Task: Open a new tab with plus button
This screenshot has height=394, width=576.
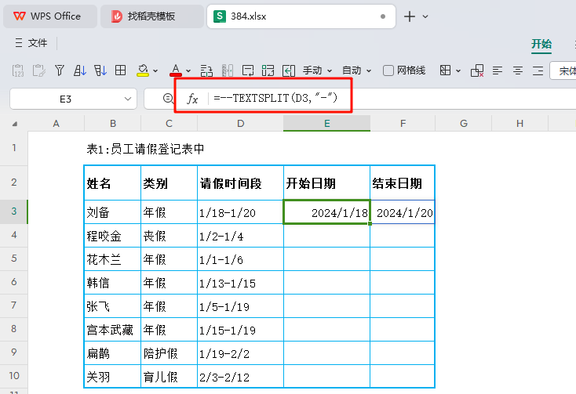Action: (x=409, y=16)
